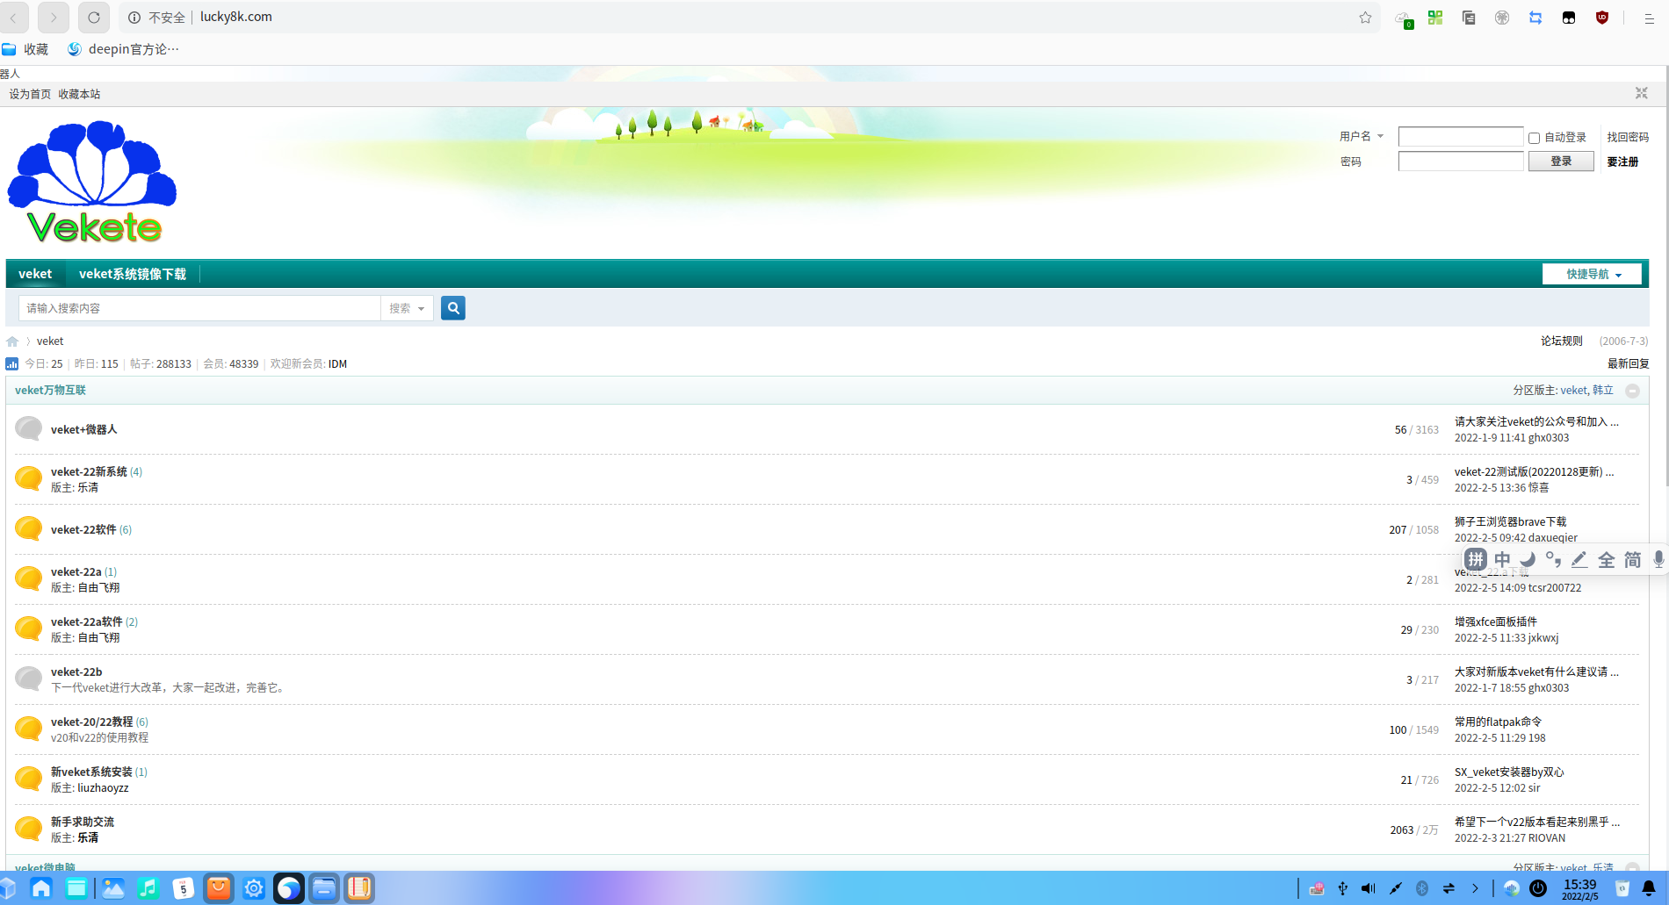Open the 用户名 login type dropdown
The image size is (1669, 905).
click(x=1362, y=137)
